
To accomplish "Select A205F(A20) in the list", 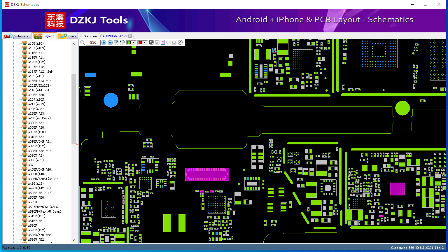I will click(x=37, y=95).
